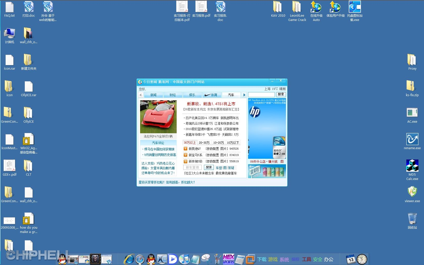Screen dimensions: 424x265
Task: Select the 10万以下 price tab
Action: click(233, 143)
